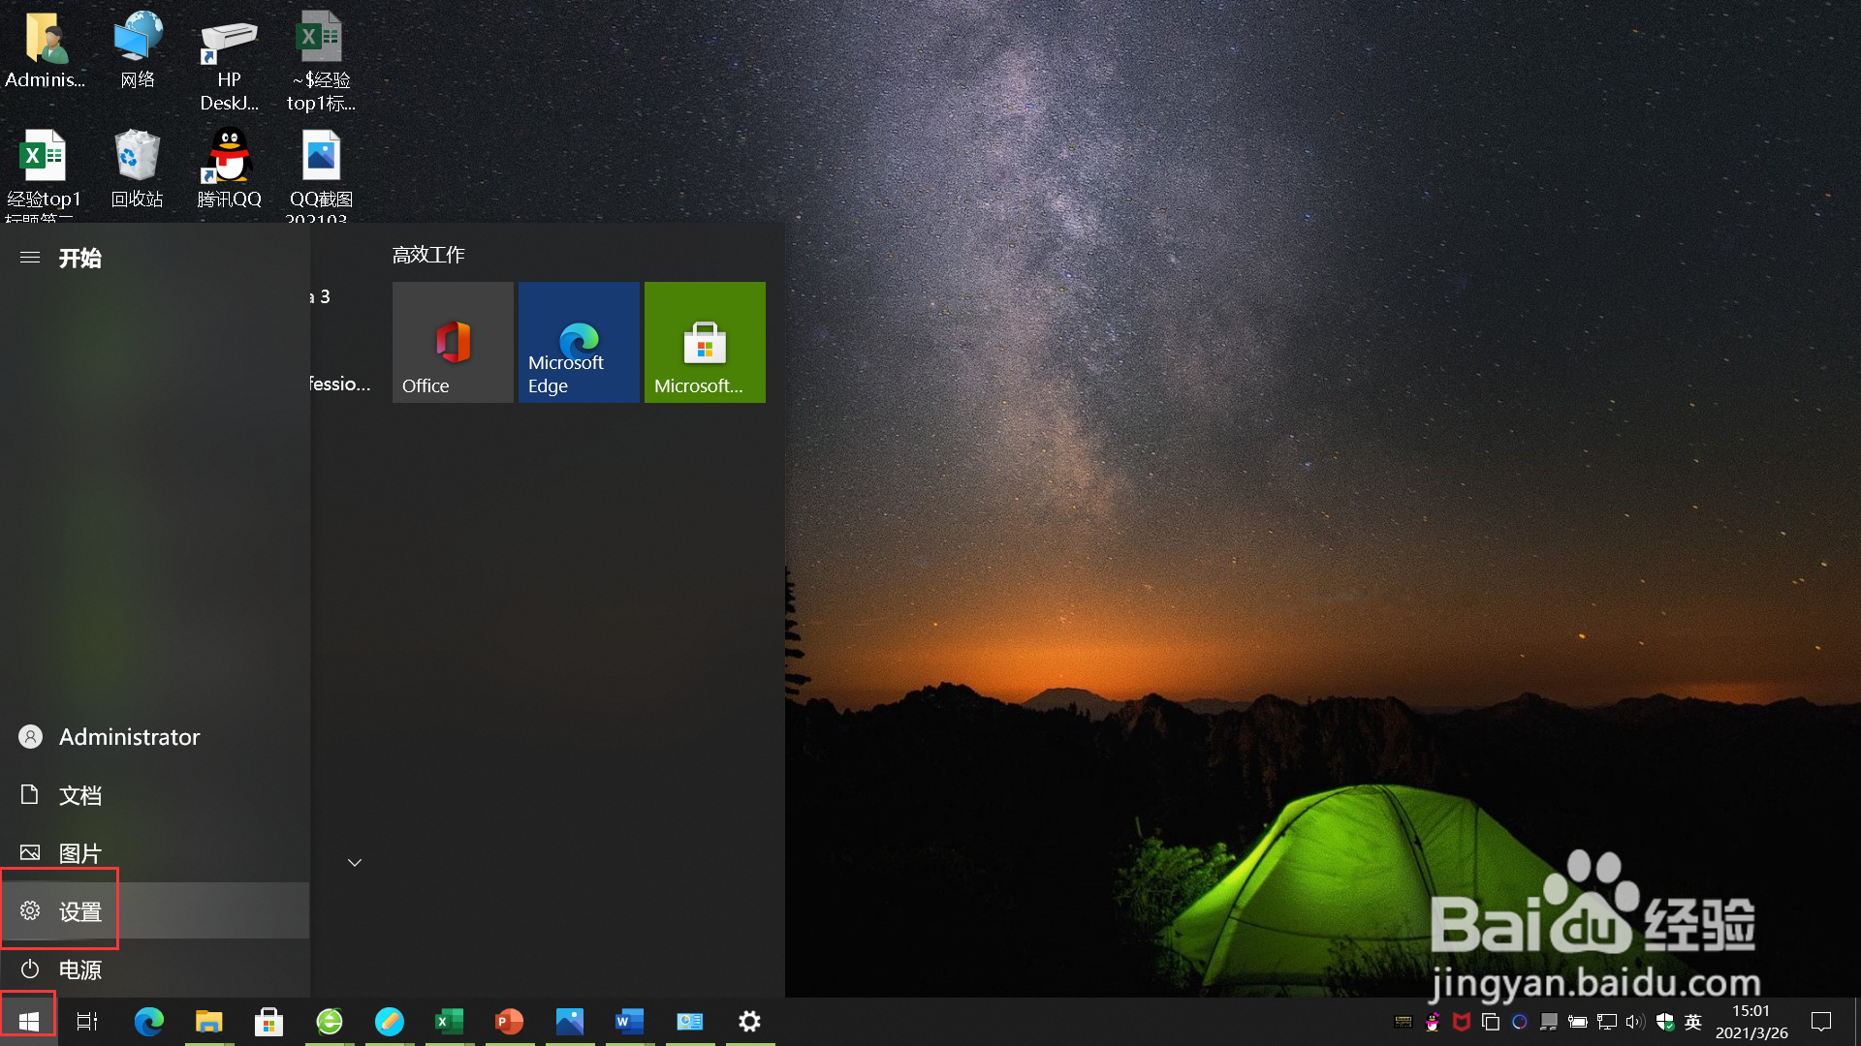This screenshot has width=1861, height=1046.
Task: Switch to Excel on the taskbar
Action: (450, 1021)
